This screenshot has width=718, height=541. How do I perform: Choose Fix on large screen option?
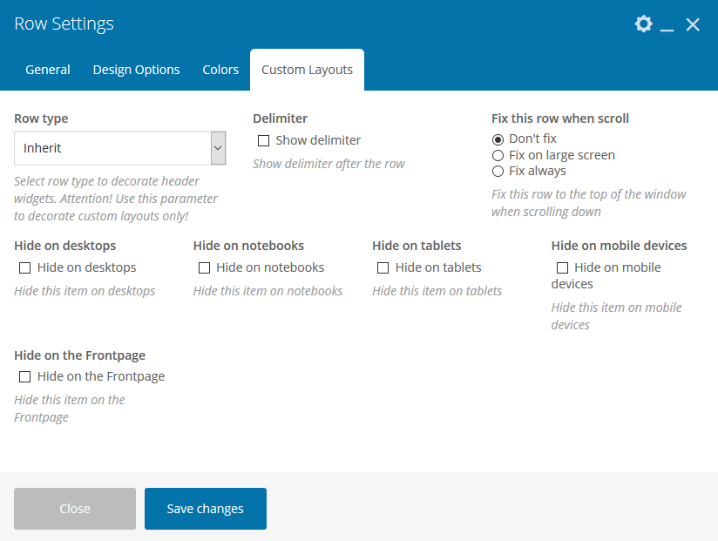pos(498,156)
